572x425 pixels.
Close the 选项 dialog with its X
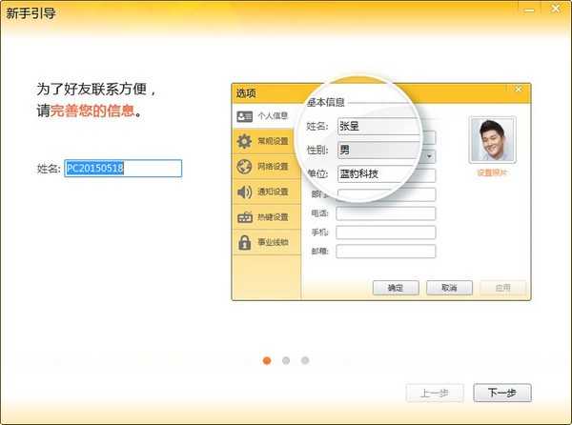pyautogui.click(x=519, y=89)
